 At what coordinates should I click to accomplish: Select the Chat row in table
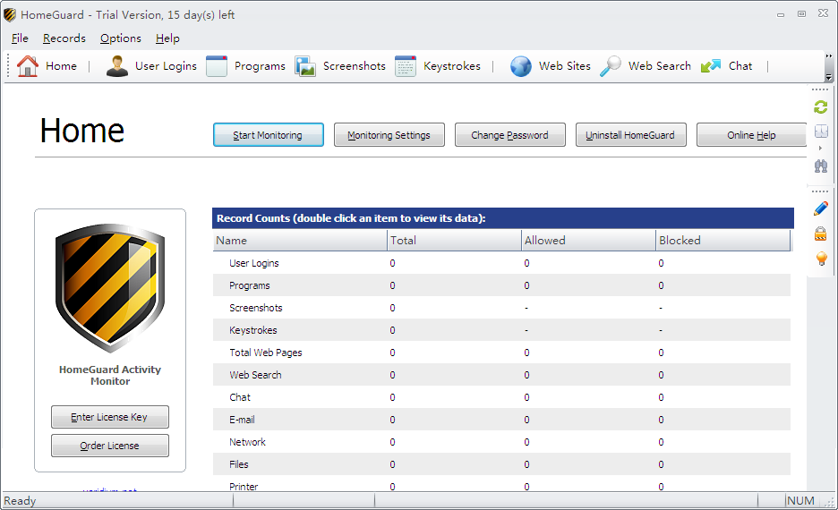coord(501,397)
